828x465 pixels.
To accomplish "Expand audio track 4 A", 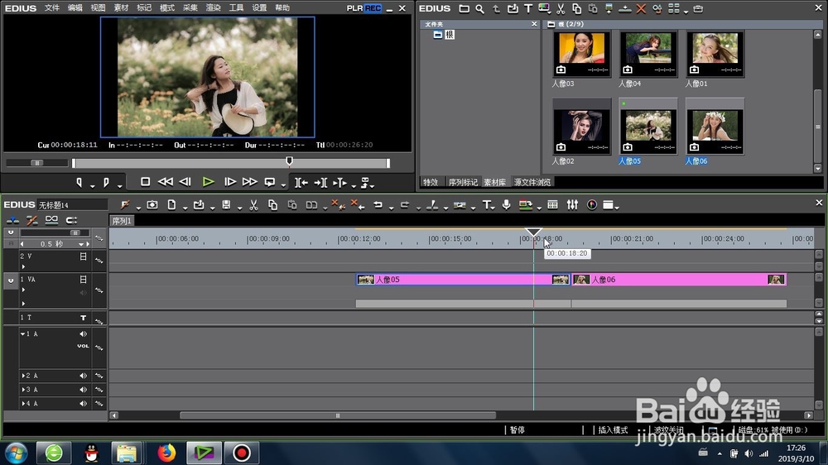I will (x=23, y=403).
